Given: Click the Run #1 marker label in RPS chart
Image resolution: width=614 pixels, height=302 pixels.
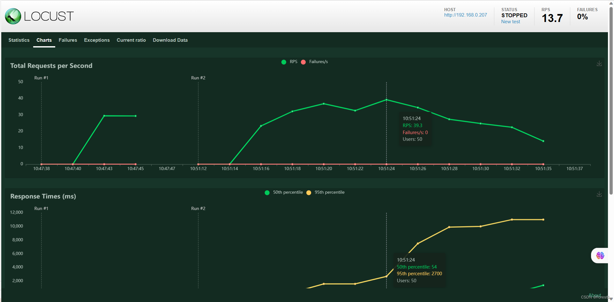Looking at the screenshot, I should tap(41, 78).
